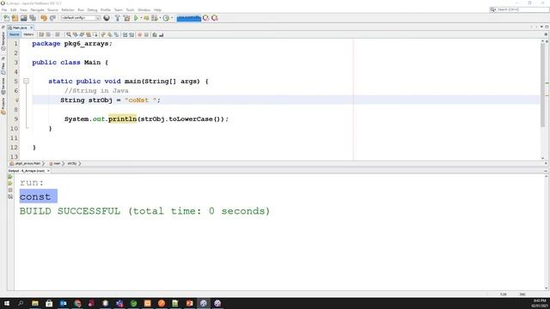Click the bottom icon in the Output sidebar
The image size is (550, 309).
[10, 197]
